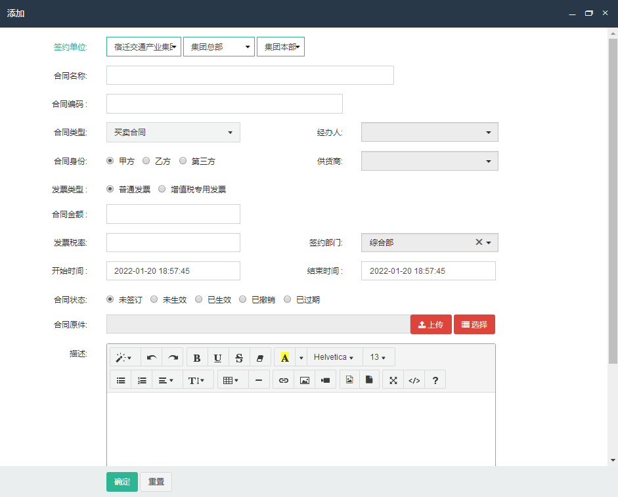The width and height of the screenshot is (618, 497).
Task: Open the 合同类型 dropdown showing 买卖合同
Action: pyautogui.click(x=173, y=133)
